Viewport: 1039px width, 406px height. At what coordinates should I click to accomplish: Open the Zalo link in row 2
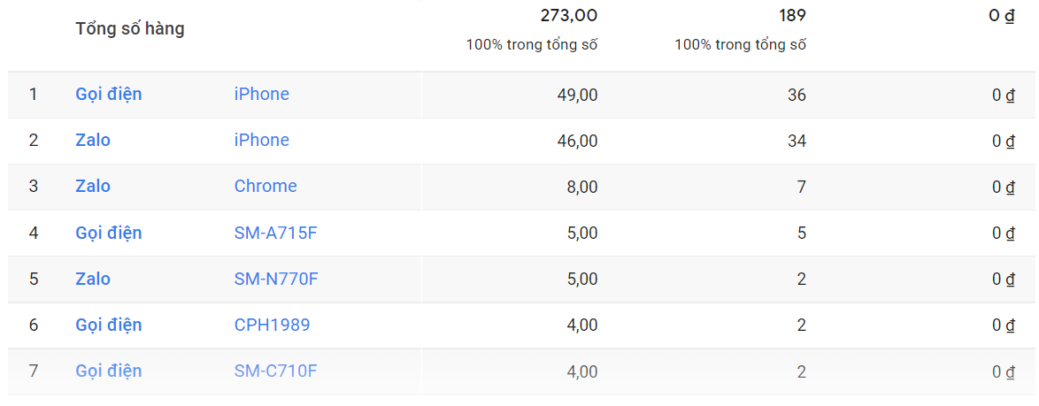click(x=93, y=141)
